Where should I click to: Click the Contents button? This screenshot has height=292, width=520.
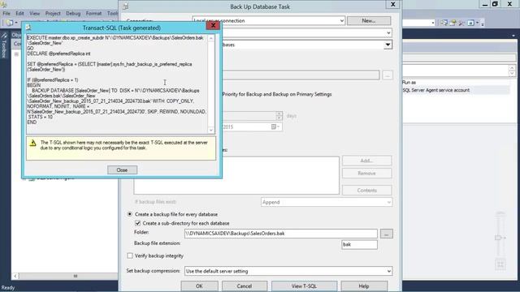click(366, 191)
